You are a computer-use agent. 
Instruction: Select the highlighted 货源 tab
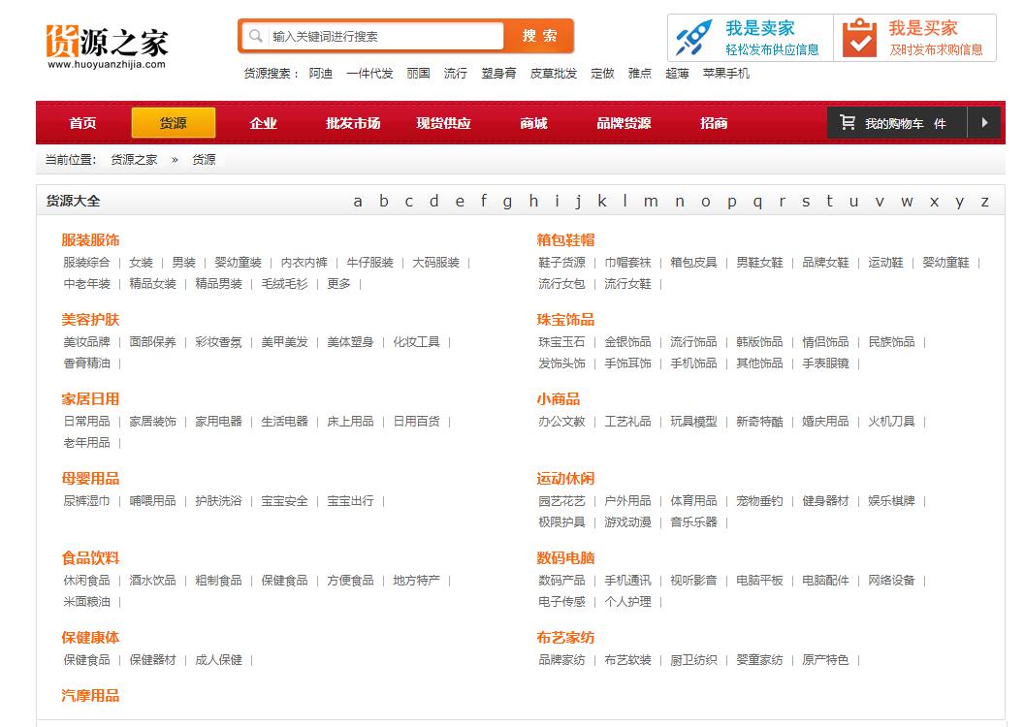pyautogui.click(x=175, y=122)
